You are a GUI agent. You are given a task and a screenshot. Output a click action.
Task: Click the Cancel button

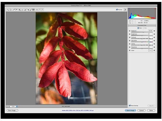pyautogui.click(x=141, y=110)
